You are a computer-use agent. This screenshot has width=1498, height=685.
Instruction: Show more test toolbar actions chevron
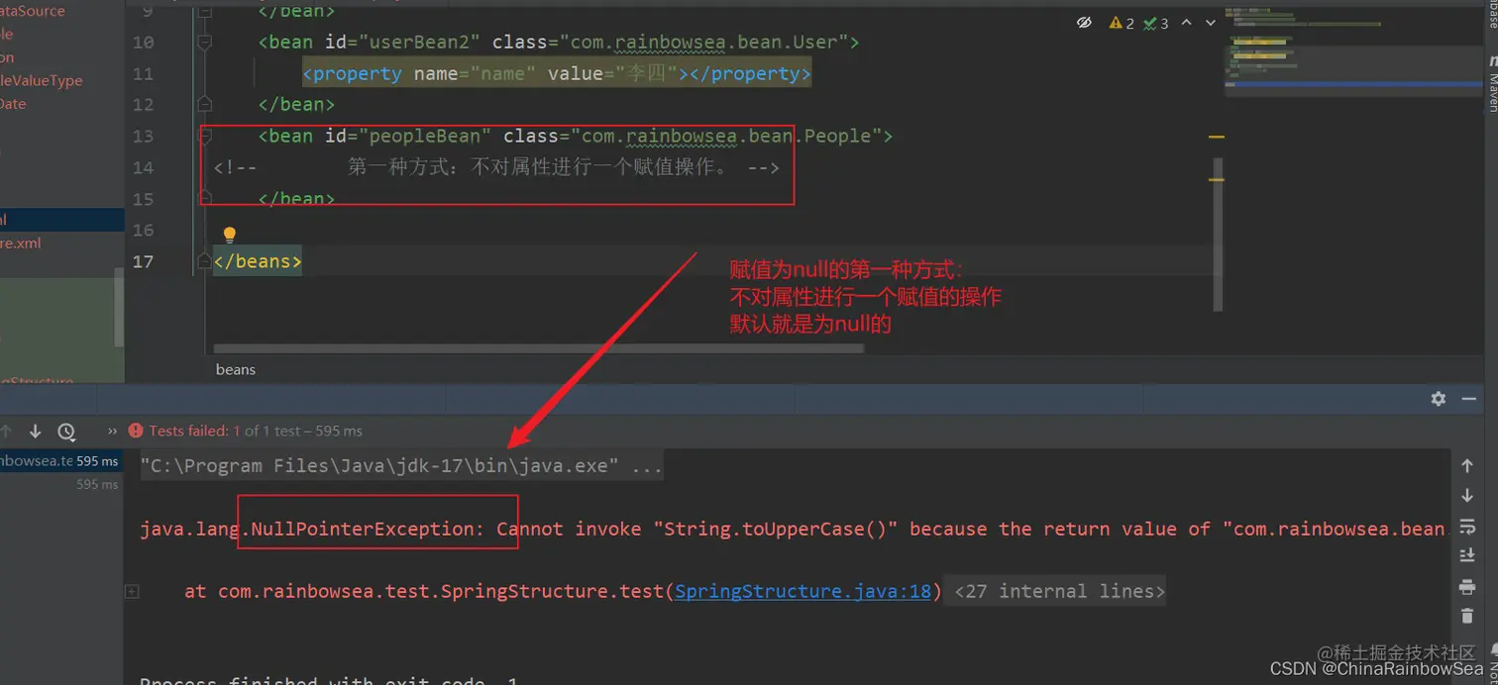pos(112,432)
